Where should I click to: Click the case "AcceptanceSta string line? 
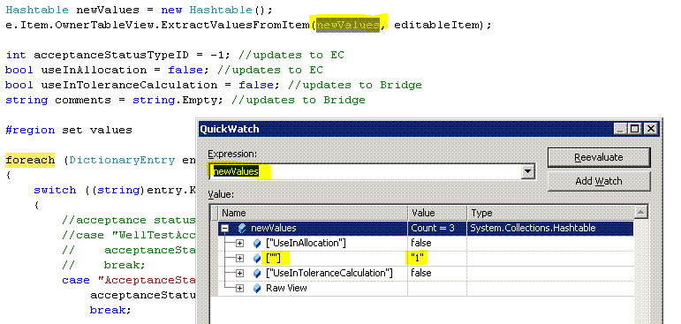[129, 280]
